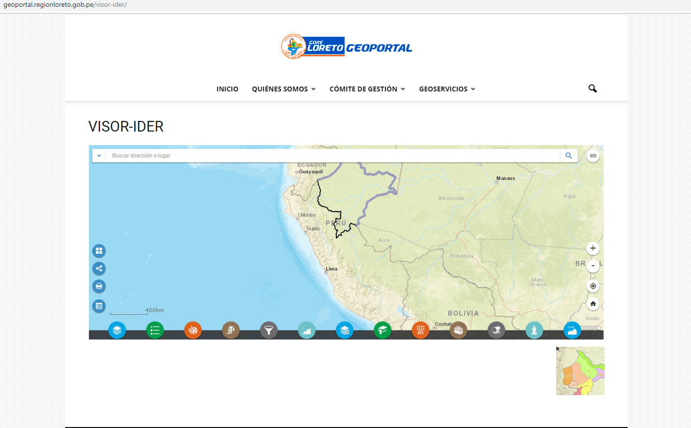
Task: Click the address search field
Action: point(333,156)
